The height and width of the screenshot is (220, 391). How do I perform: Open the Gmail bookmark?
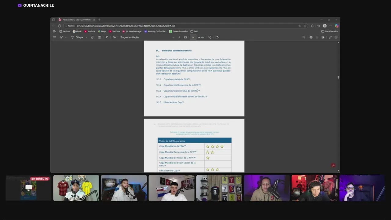77,31
